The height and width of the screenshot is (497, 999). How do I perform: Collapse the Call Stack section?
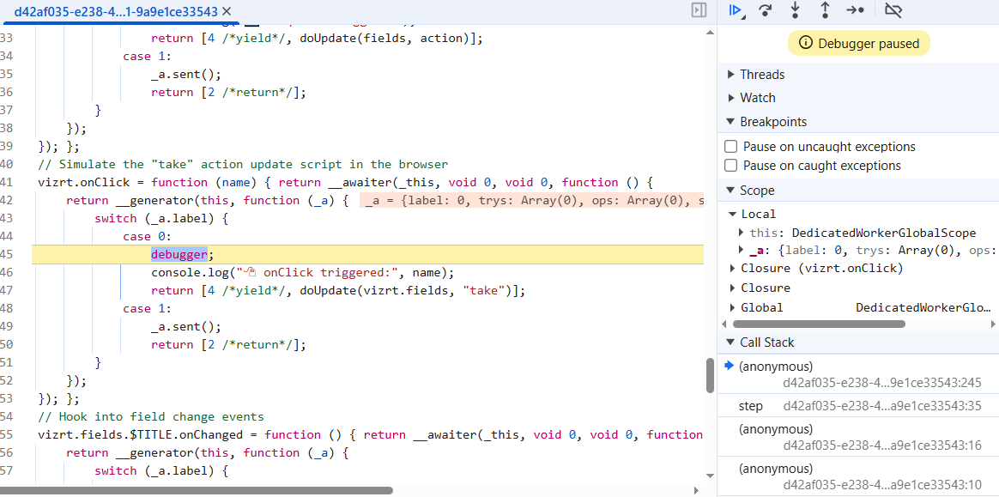point(731,342)
